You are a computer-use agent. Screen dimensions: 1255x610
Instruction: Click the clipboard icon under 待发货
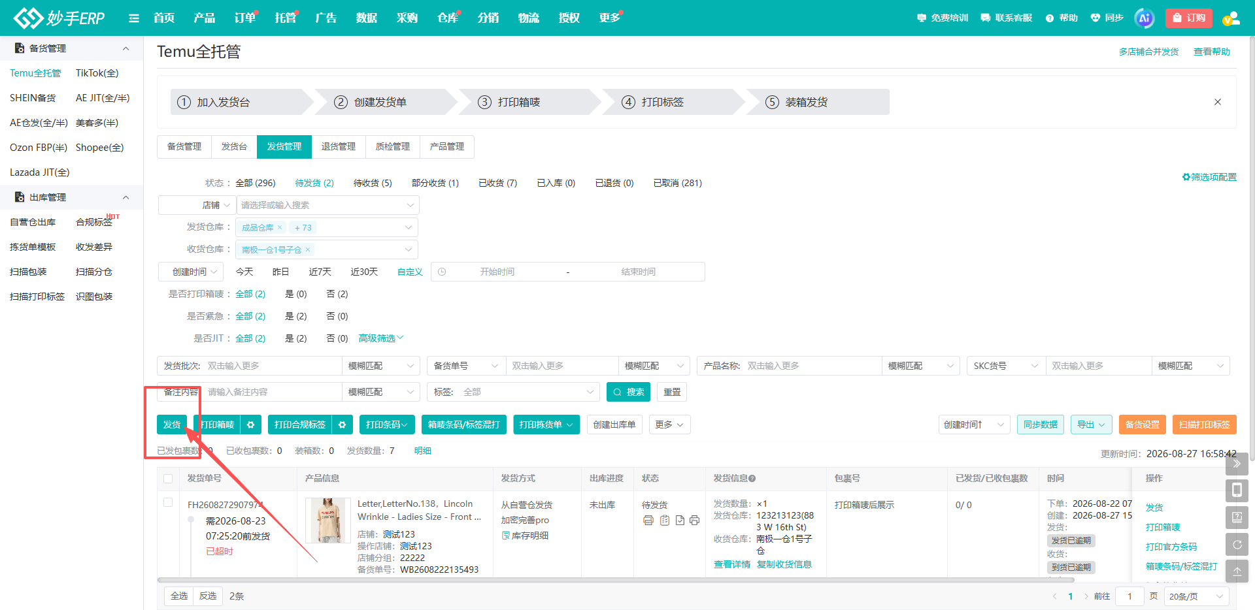pos(665,521)
